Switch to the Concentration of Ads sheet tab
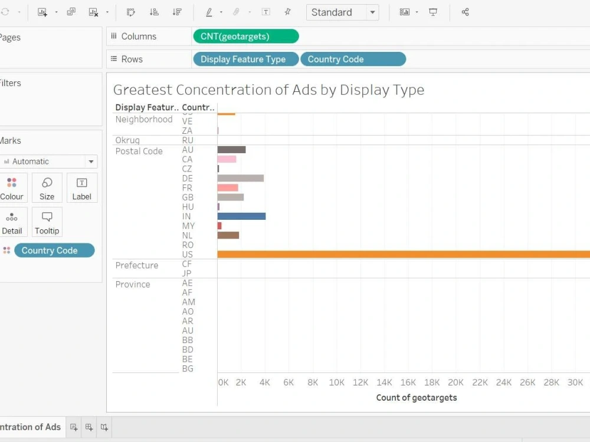Screen dimensions: 590x442 (x=30, y=427)
